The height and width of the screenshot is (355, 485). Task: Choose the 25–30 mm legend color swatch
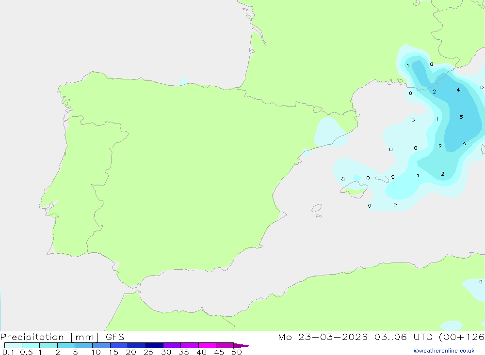click(154, 345)
